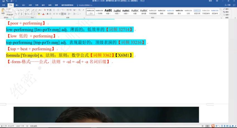
Task: Switch to the 邮件 (Mailings) ribbon tab
Action: click(x=43, y=5)
